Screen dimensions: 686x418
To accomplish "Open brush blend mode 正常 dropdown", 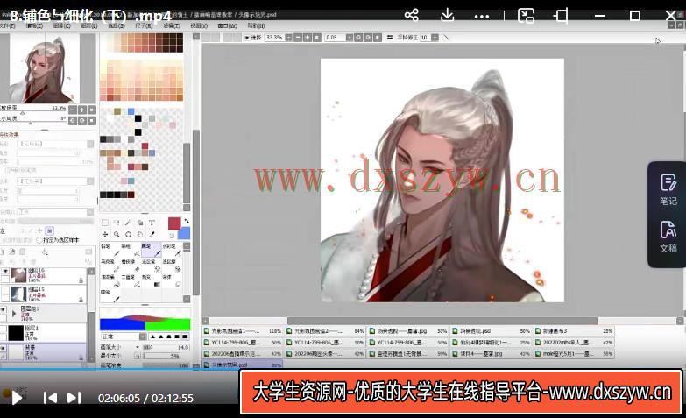I will pyautogui.click(x=124, y=337).
